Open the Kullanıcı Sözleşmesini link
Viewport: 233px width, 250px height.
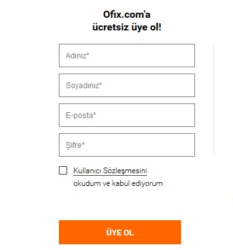point(110,171)
